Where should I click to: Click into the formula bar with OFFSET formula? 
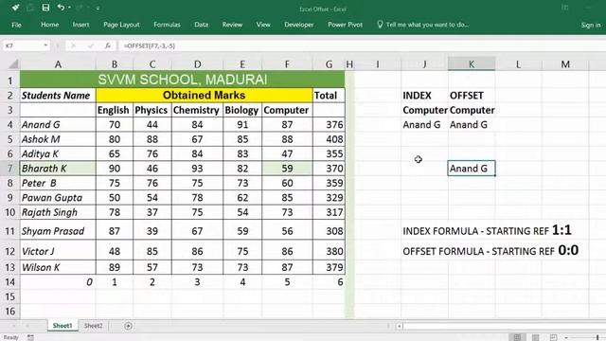[362, 45]
